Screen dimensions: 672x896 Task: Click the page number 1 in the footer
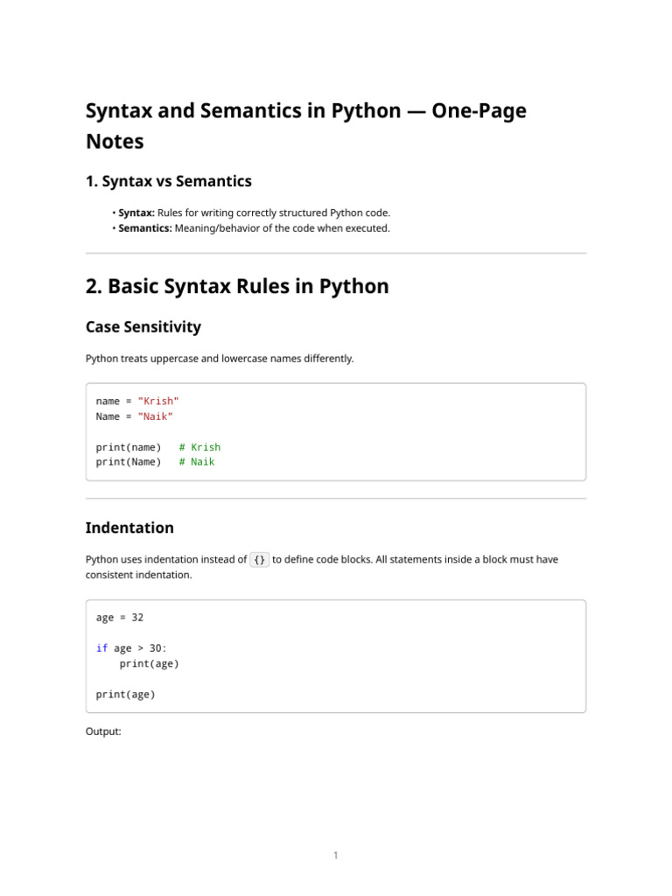336,856
